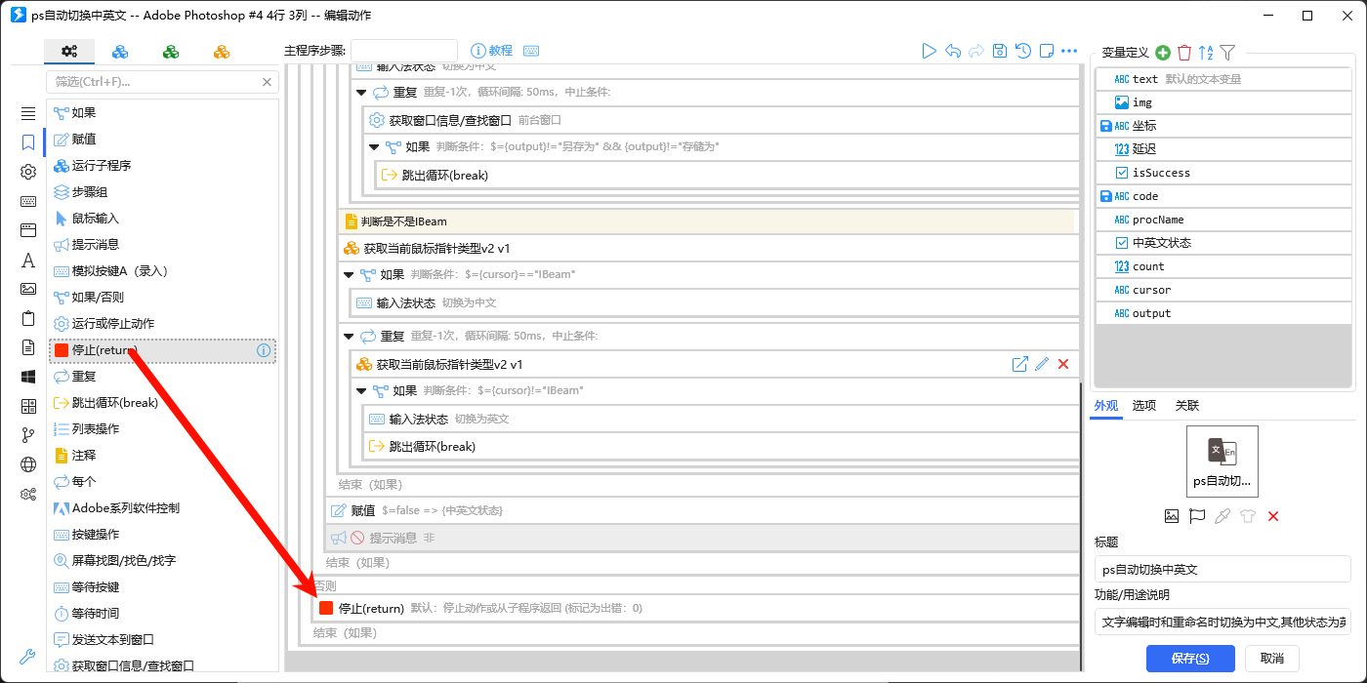Viewport: 1367px width, 683px height.
Task: Click the 标题 title input field
Action: point(1222,569)
